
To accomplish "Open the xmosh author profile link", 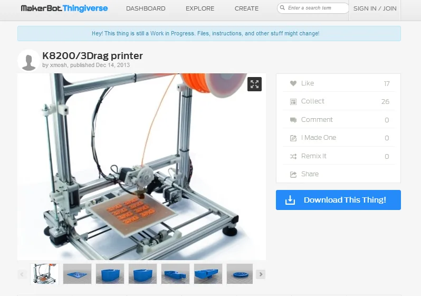I will tap(58, 65).
